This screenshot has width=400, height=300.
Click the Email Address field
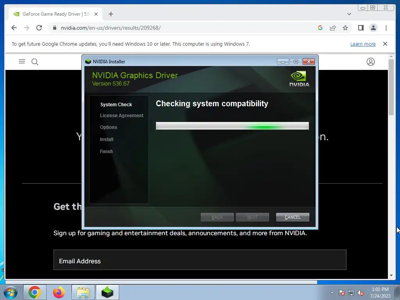click(x=200, y=260)
